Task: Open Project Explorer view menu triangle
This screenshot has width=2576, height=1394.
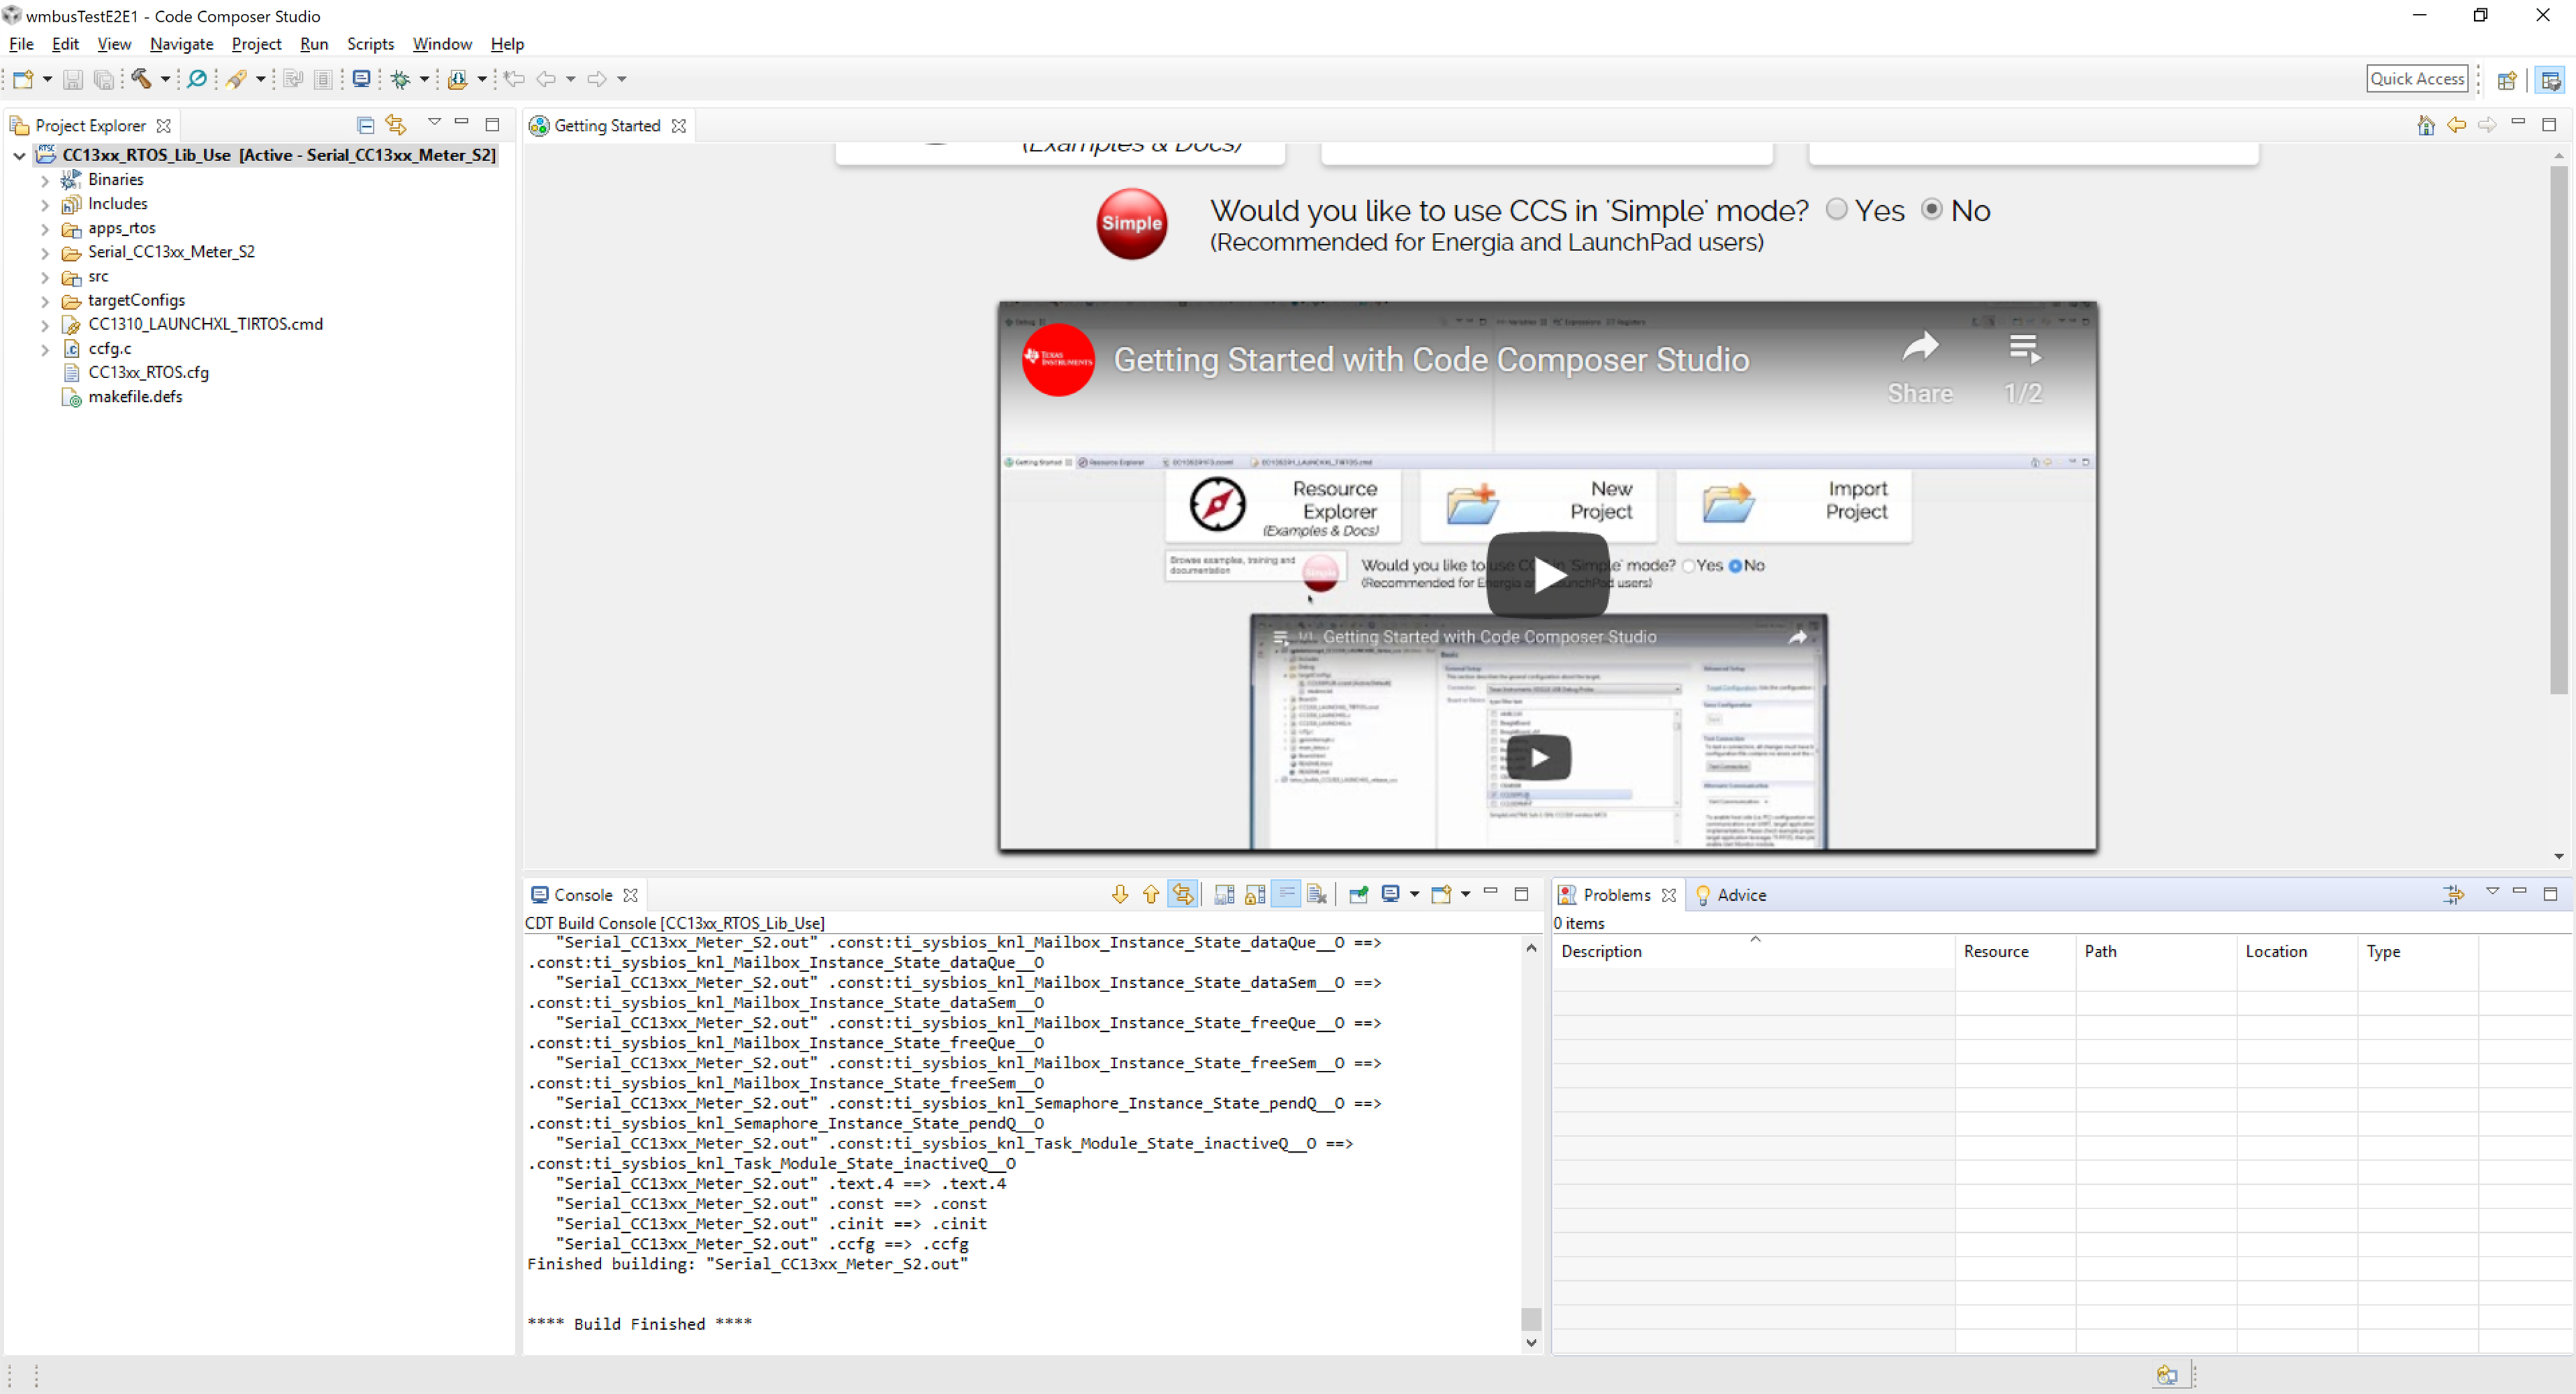Action: [434, 123]
